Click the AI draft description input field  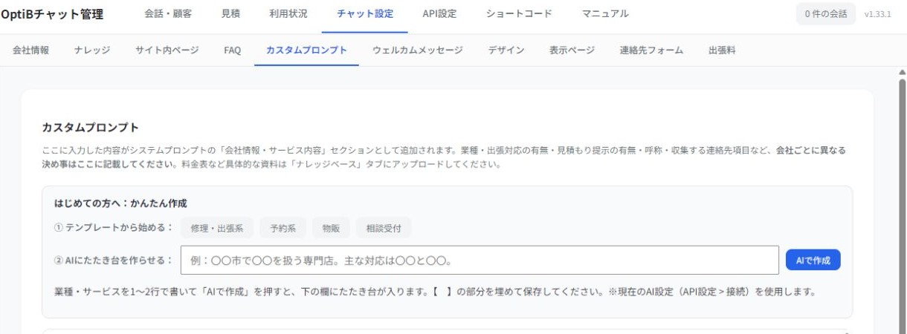pyautogui.click(x=480, y=261)
